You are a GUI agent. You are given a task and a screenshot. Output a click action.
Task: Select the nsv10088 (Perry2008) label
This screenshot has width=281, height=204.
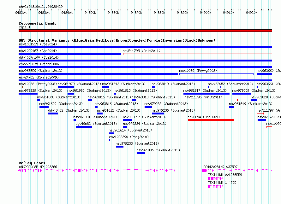click(38, 84)
